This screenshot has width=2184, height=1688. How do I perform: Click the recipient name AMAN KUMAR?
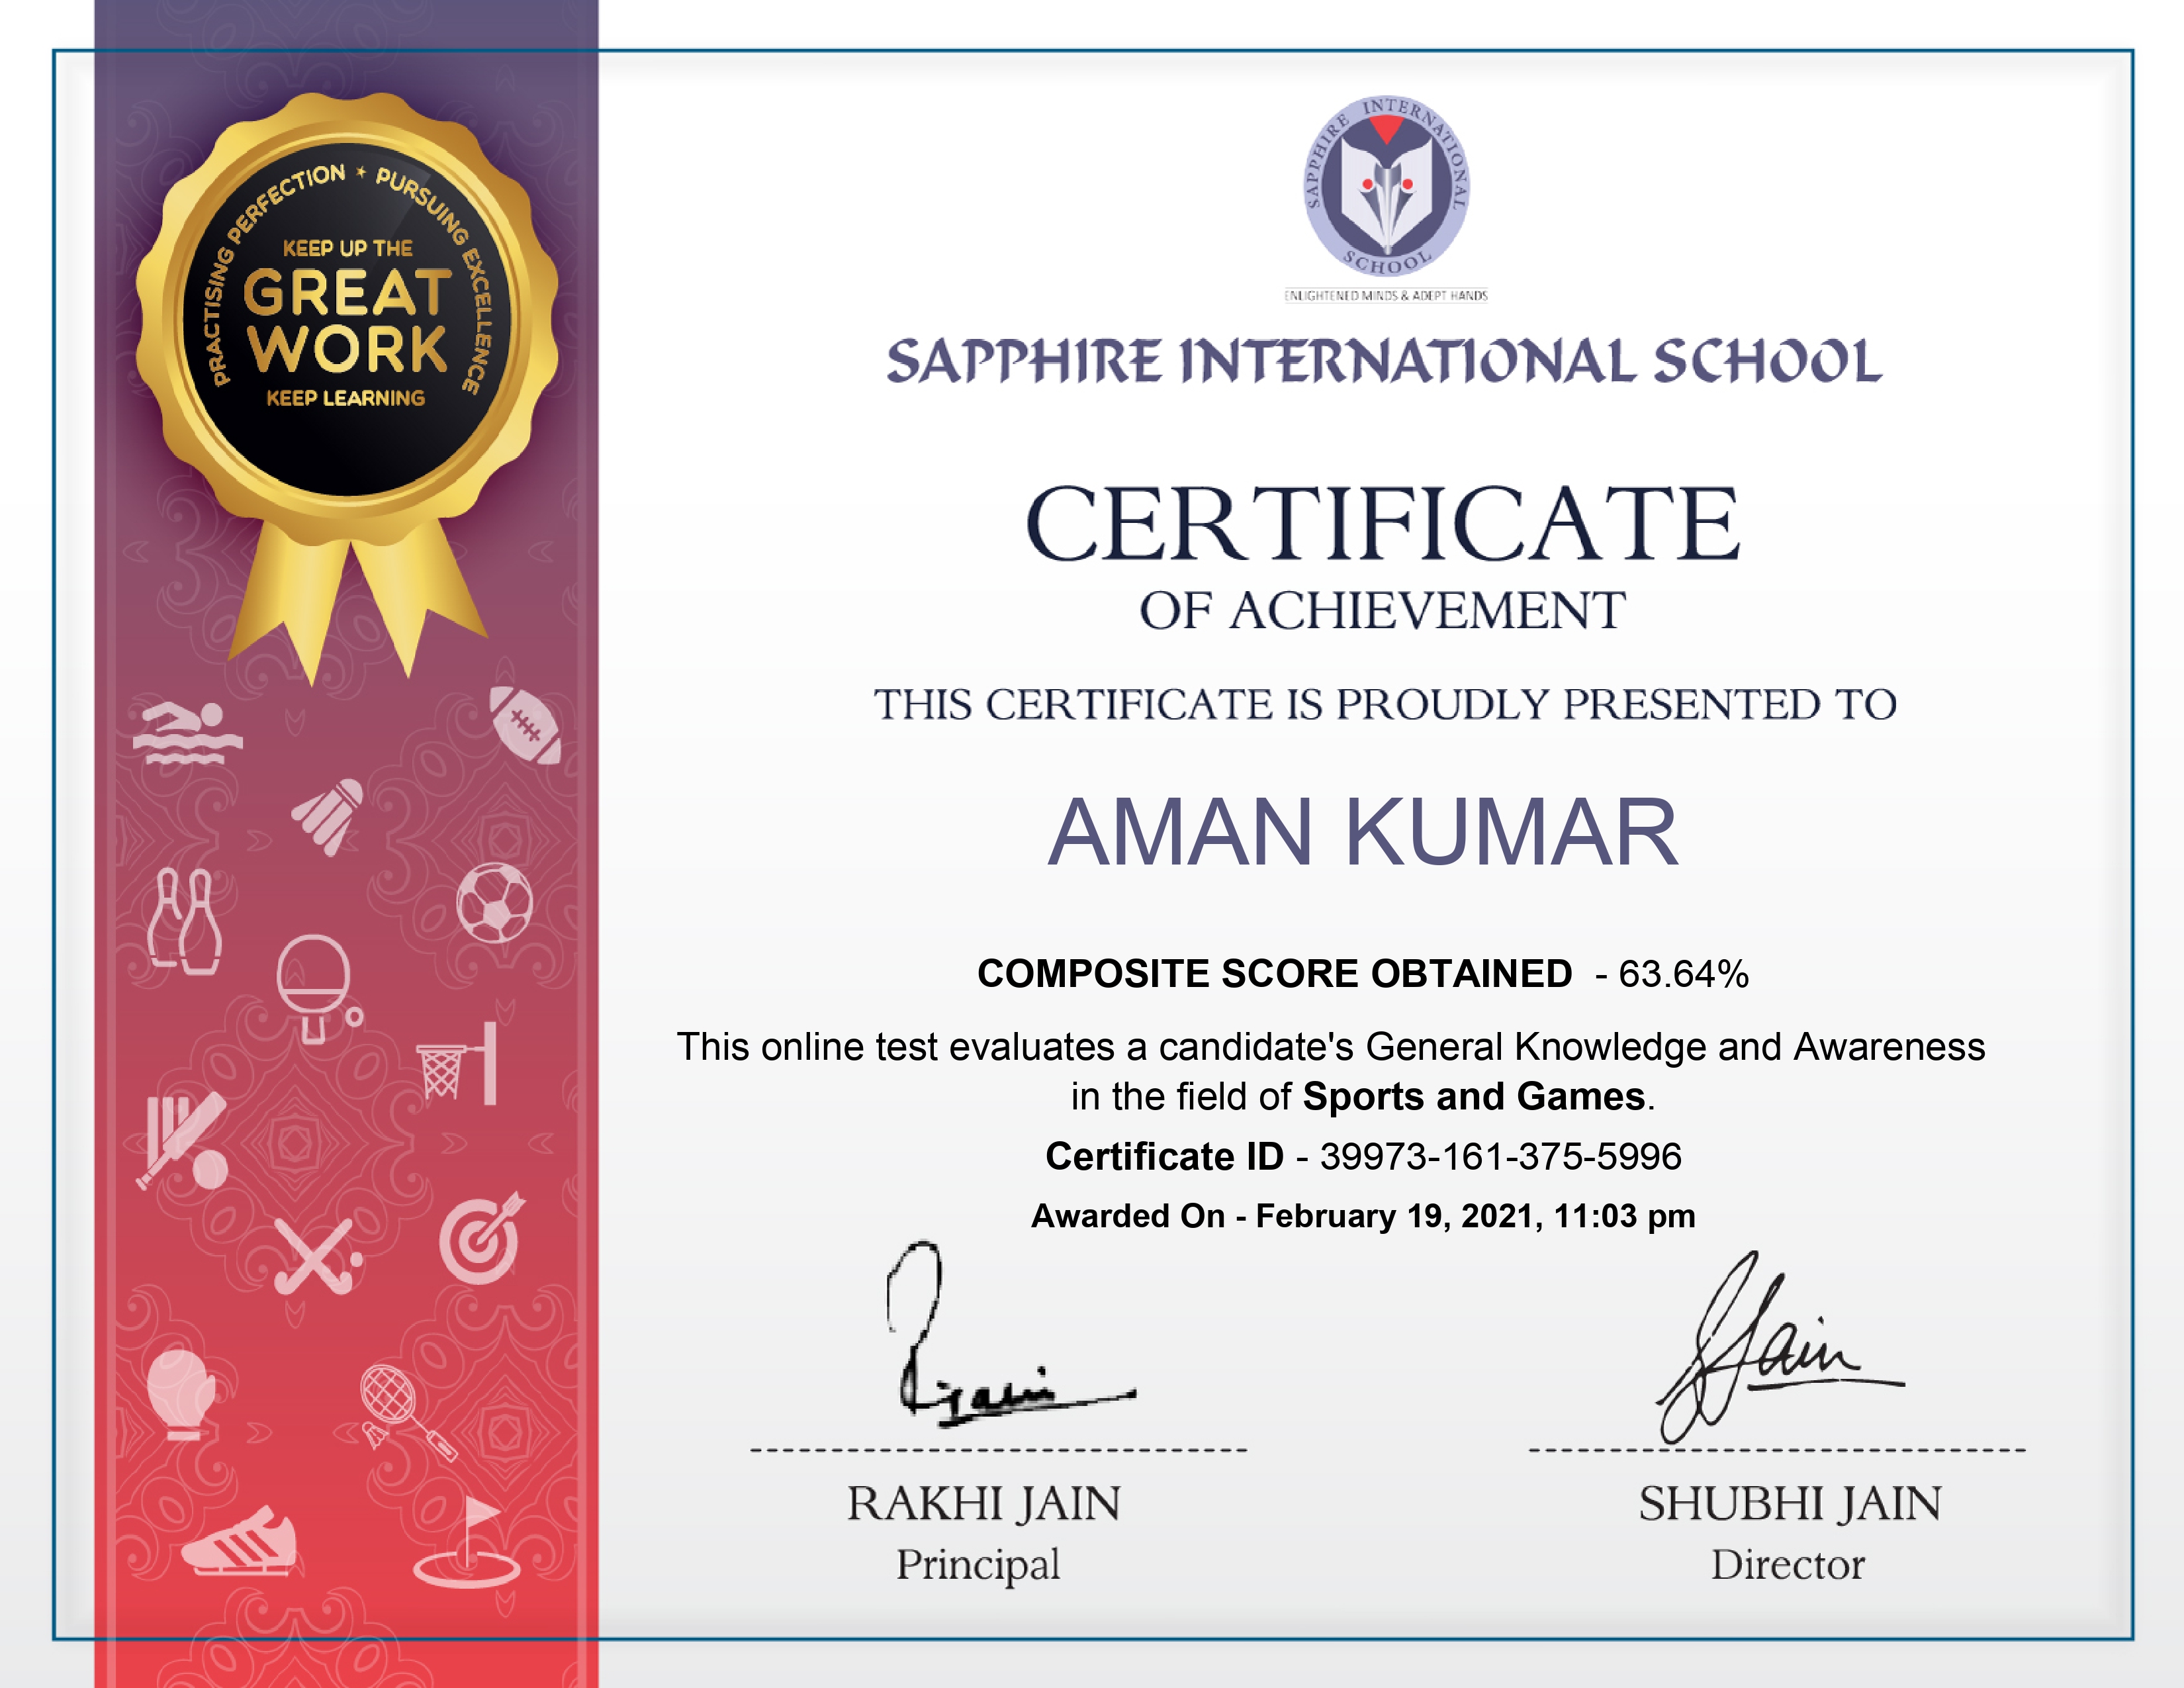coord(1363,832)
